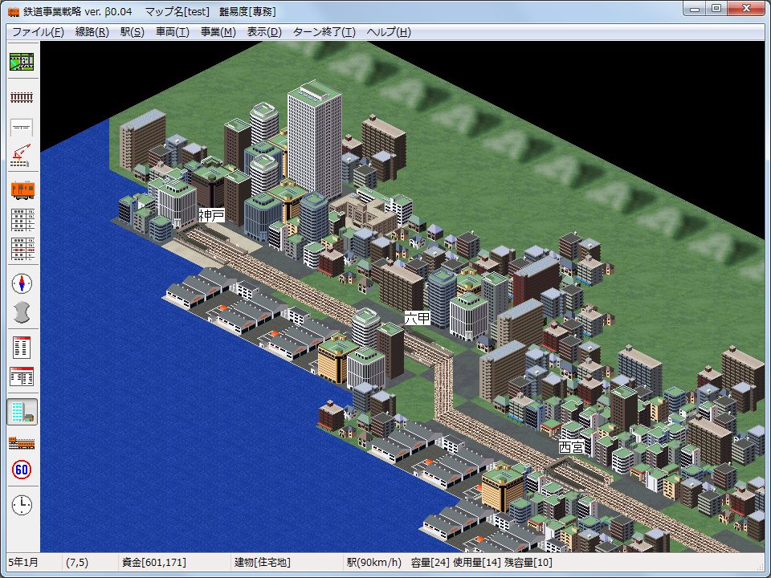Open the 線路(R) menu
The image size is (771, 578).
tap(92, 32)
